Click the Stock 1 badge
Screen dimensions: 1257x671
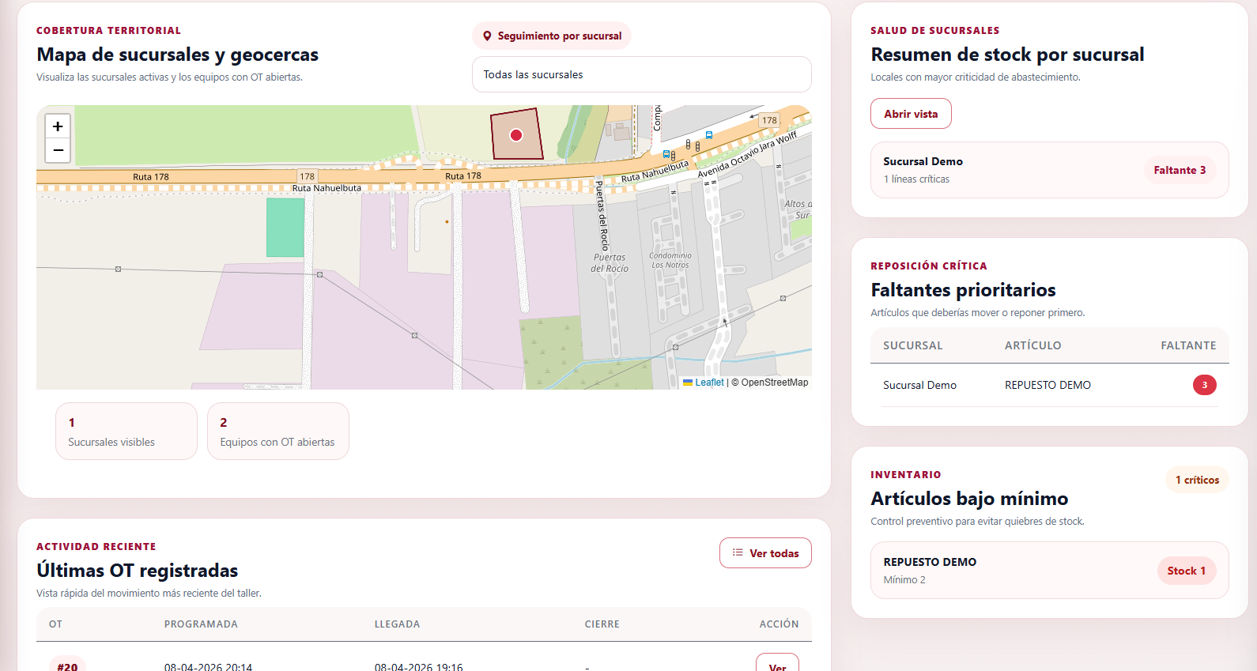1187,571
